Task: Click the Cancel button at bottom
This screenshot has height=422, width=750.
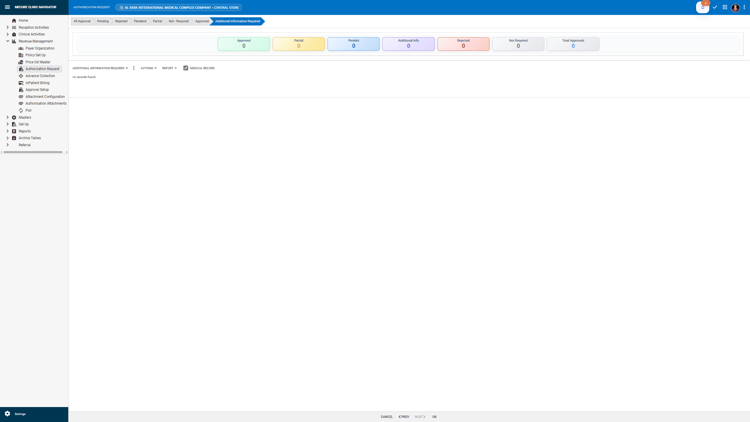Action: click(386, 416)
